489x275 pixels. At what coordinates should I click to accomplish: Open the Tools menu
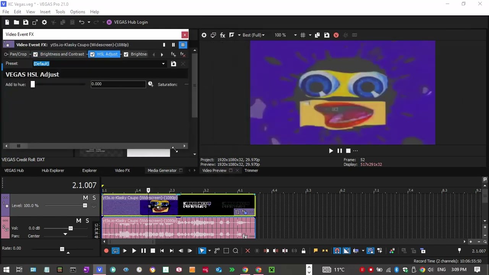point(60,12)
